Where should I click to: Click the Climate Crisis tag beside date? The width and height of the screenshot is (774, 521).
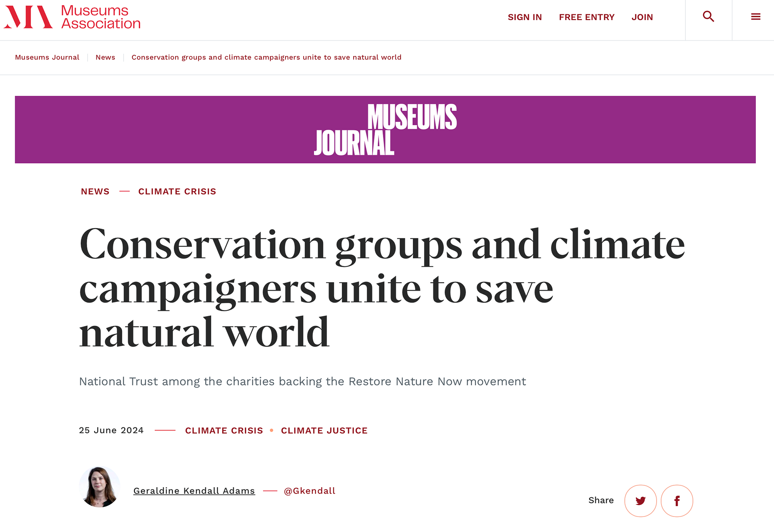click(224, 431)
